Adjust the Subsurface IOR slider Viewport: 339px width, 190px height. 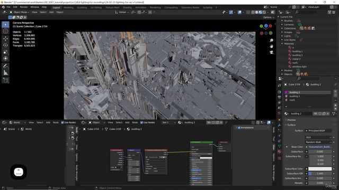point(320,174)
